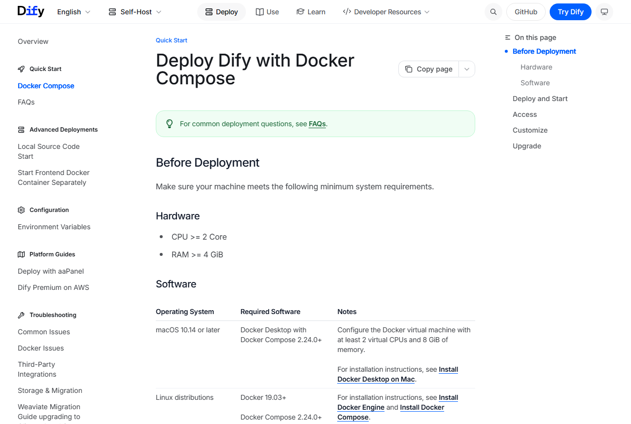Jump to Hardware in page outline

click(536, 67)
